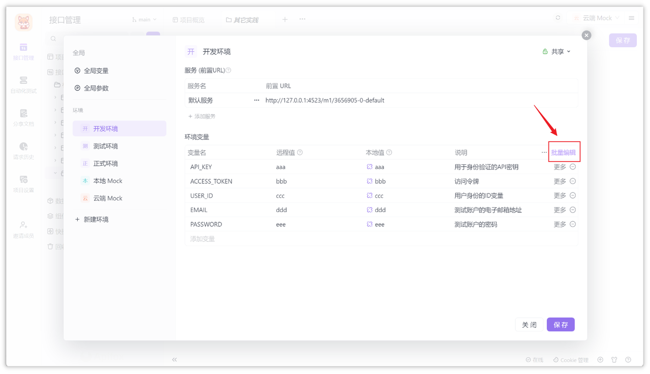Open 更多 for API_KEY row
Viewport: 650px width, 374px height.
(x=560, y=166)
